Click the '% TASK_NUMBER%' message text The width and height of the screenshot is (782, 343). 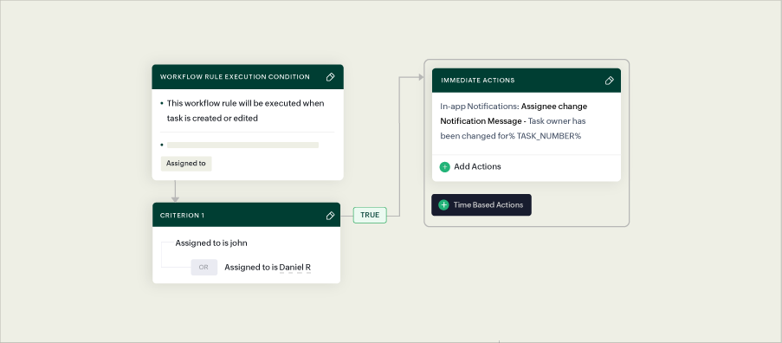545,136
